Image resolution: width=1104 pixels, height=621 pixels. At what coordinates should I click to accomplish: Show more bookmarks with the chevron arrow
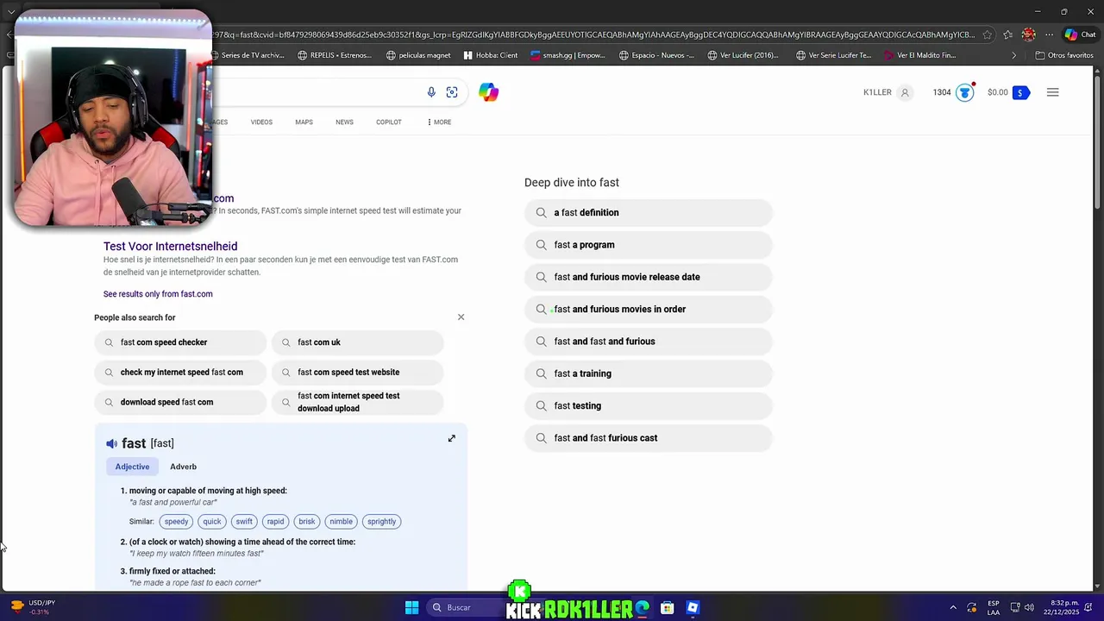pyautogui.click(x=1013, y=55)
